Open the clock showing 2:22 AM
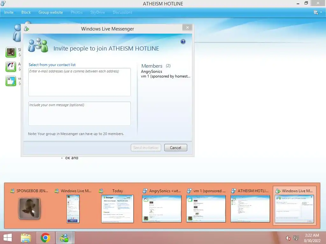Viewport: 326px width, 244px height. pyautogui.click(x=312, y=238)
